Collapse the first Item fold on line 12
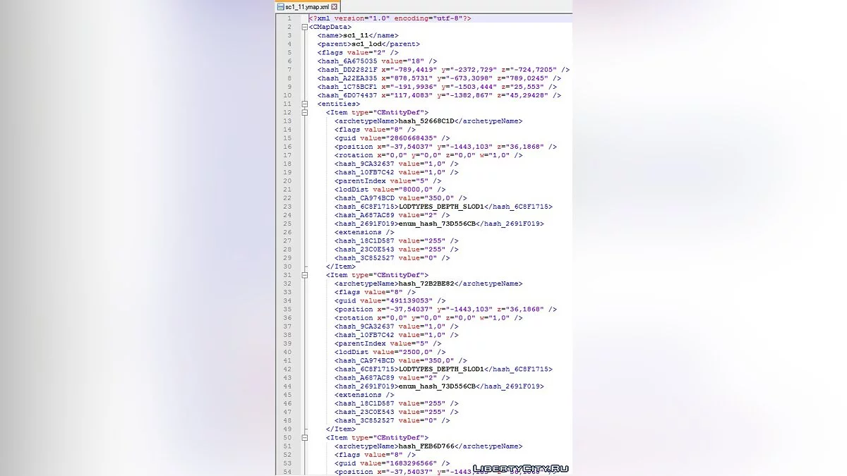The width and height of the screenshot is (847, 476). 304,112
